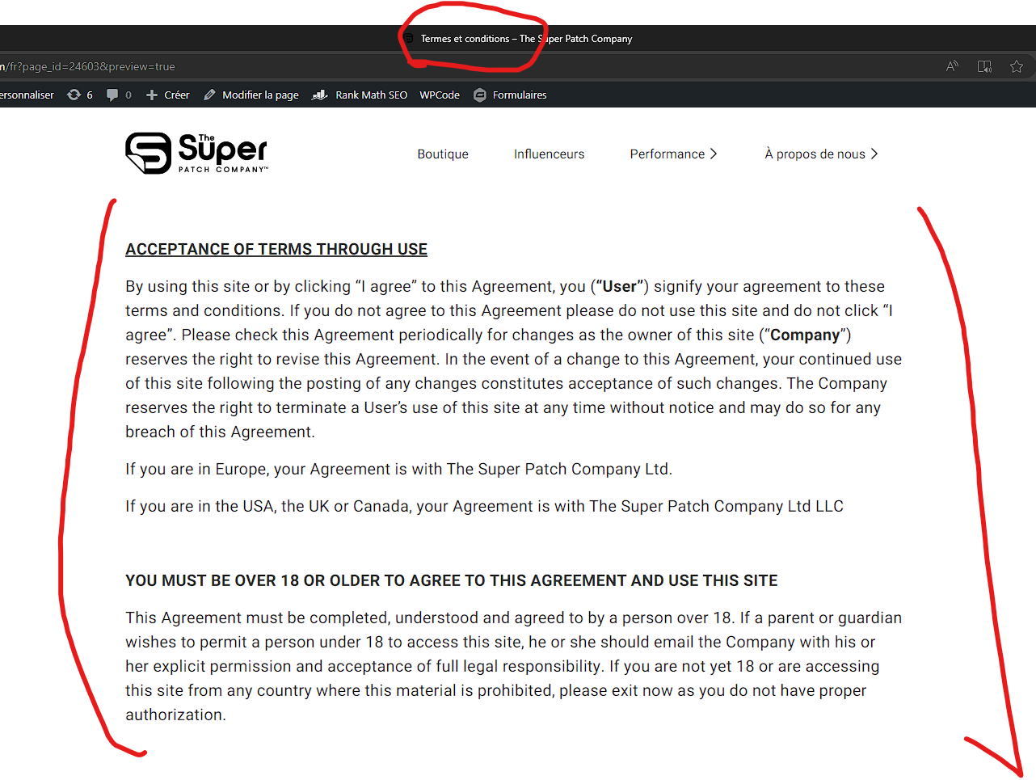Open WPCode admin bar item
The image size is (1036, 780).
[440, 95]
